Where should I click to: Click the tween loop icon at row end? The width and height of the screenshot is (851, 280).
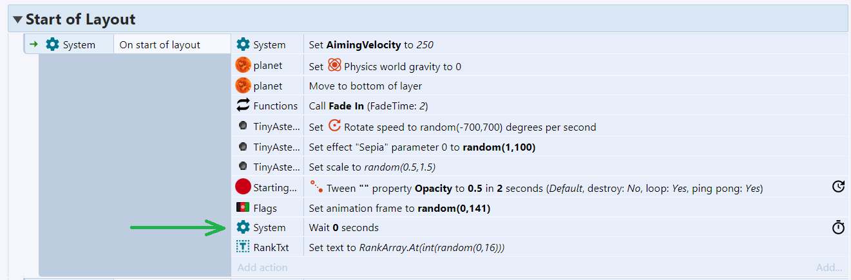coord(838,187)
